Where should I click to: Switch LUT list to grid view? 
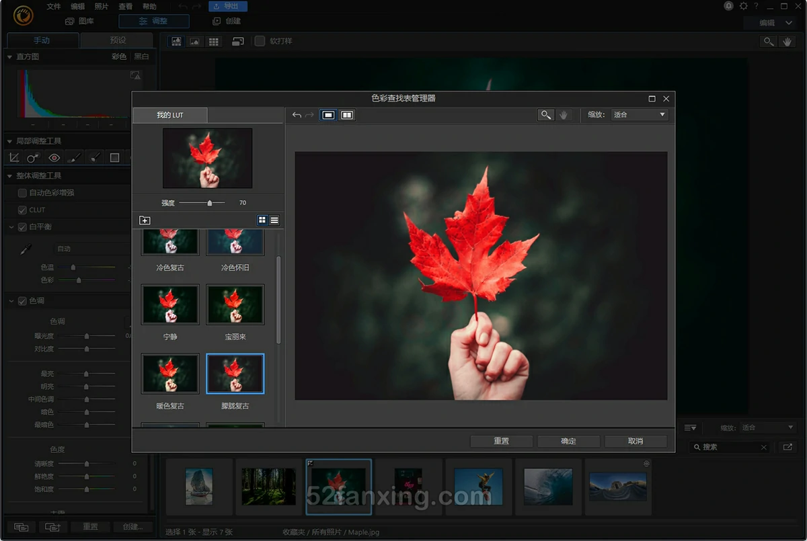pyautogui.click(x=262, y=220)
